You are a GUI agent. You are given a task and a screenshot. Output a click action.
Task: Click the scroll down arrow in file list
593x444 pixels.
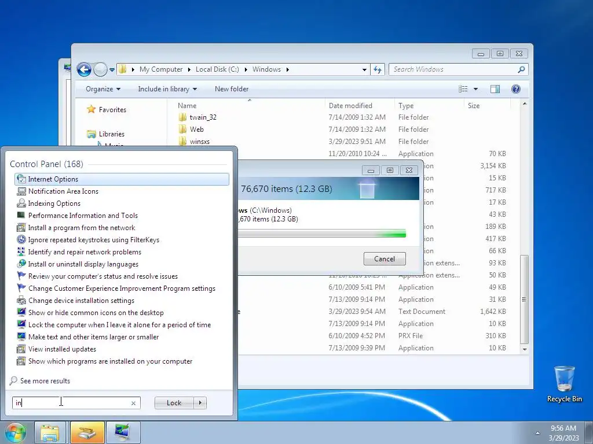[524, 349]
